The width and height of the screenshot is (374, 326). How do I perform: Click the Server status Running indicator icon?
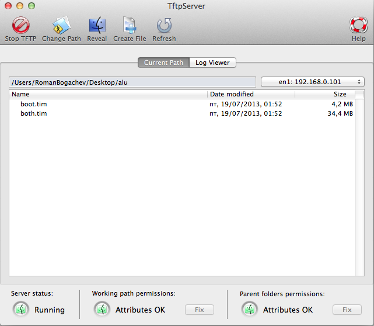tap(21, 310)
